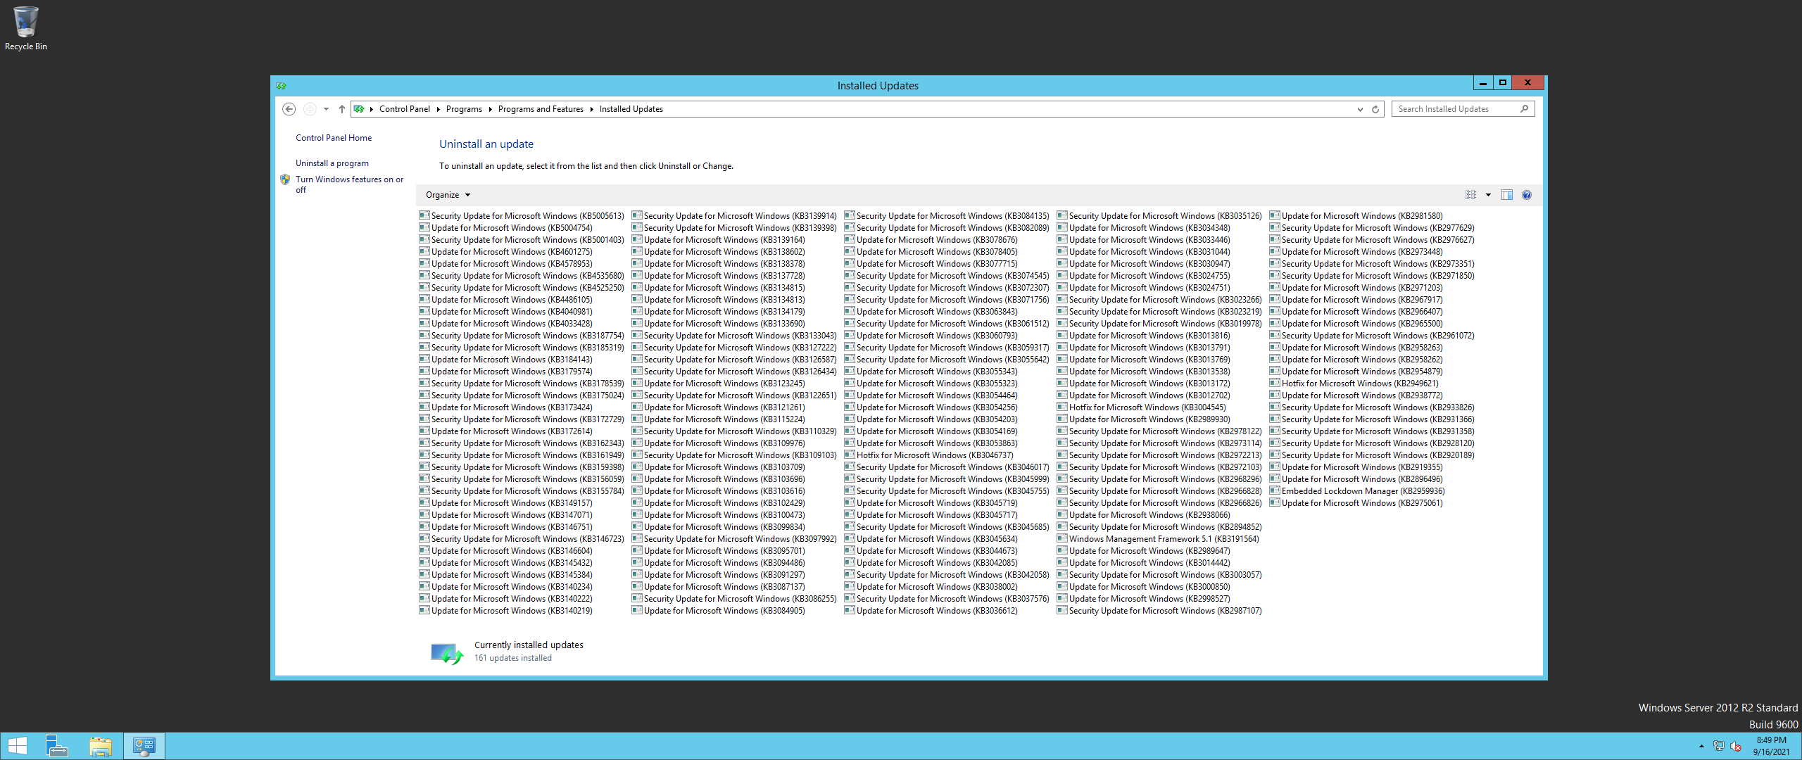Image resolution: width=1802 pixels, height=760 pixels.
Task: Select Security Update KB5001403
Action: tap(522, 240)
